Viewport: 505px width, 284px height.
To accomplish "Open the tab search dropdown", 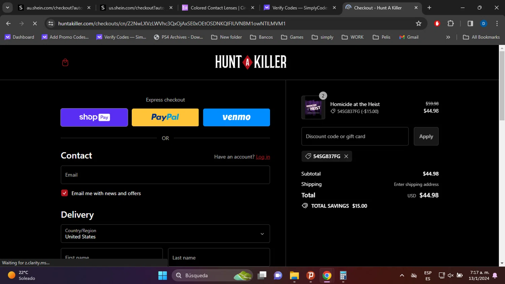I will (7, 8).
